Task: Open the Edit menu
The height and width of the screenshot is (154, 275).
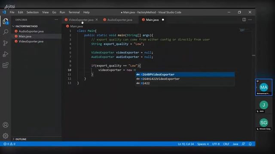Action: 20,12
